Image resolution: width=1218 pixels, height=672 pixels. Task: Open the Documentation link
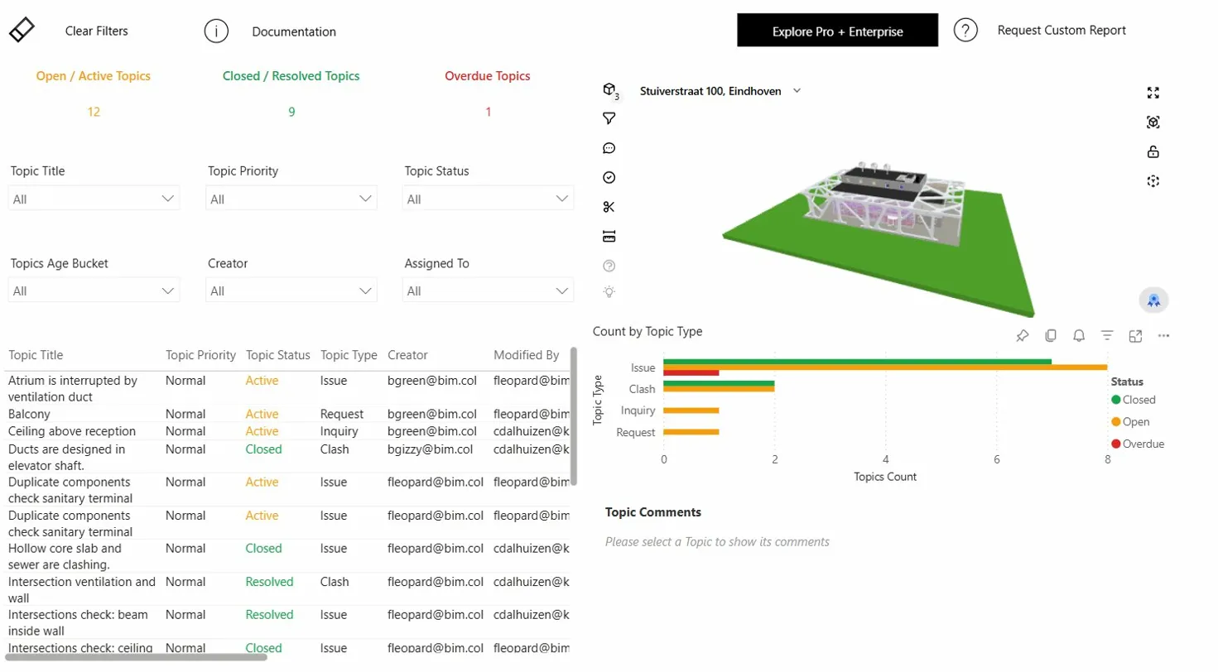[294, 31]
